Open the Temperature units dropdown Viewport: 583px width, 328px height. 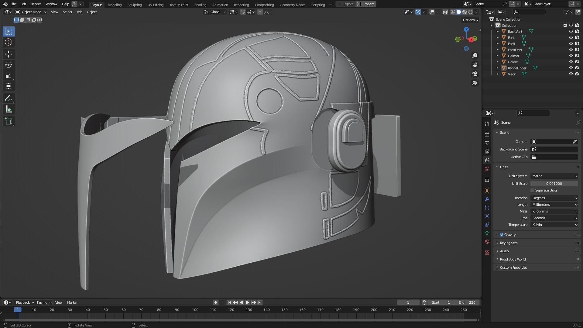point(554,225)
